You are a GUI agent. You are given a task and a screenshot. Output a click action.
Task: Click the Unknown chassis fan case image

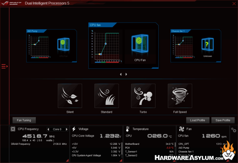coord(207,44)
